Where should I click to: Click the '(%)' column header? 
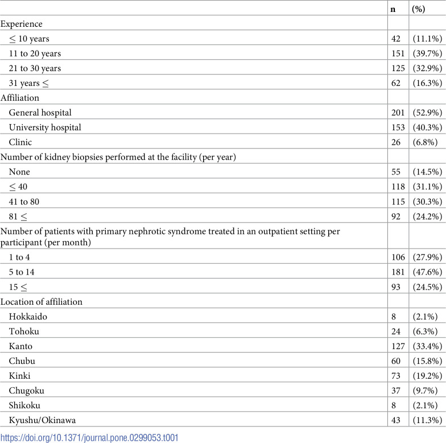click(x=419, y=9)
